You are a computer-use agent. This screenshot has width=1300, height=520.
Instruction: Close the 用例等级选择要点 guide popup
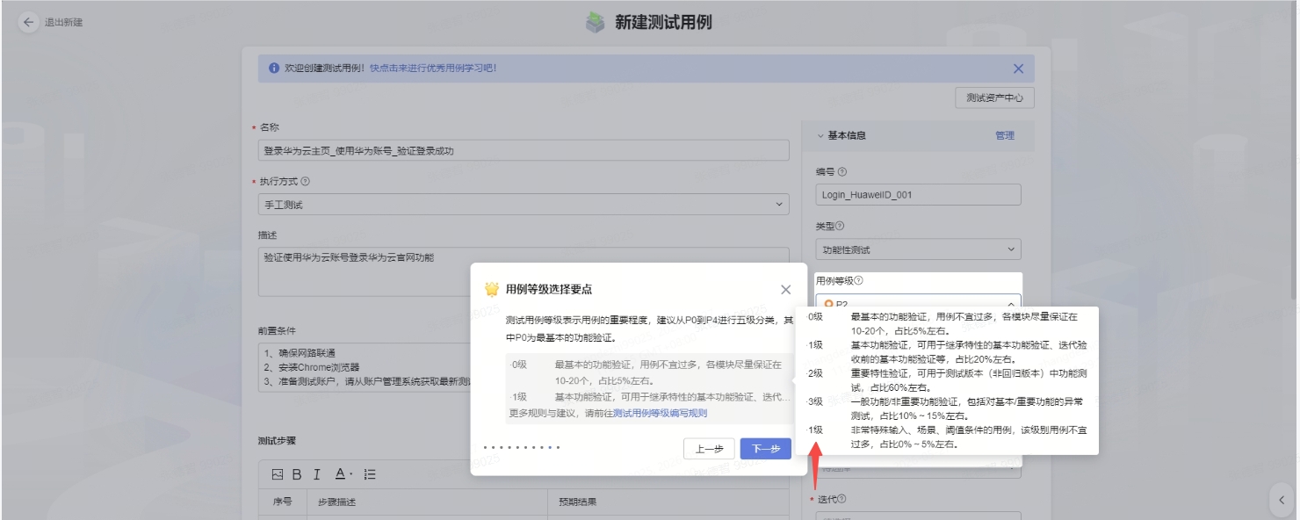[x=786, y=289]
